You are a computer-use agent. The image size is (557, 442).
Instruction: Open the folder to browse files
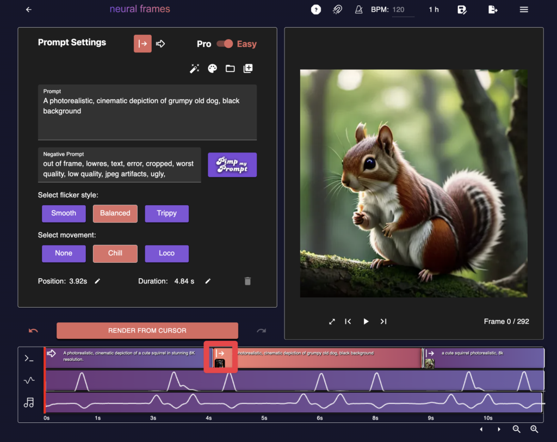(230, 68)
